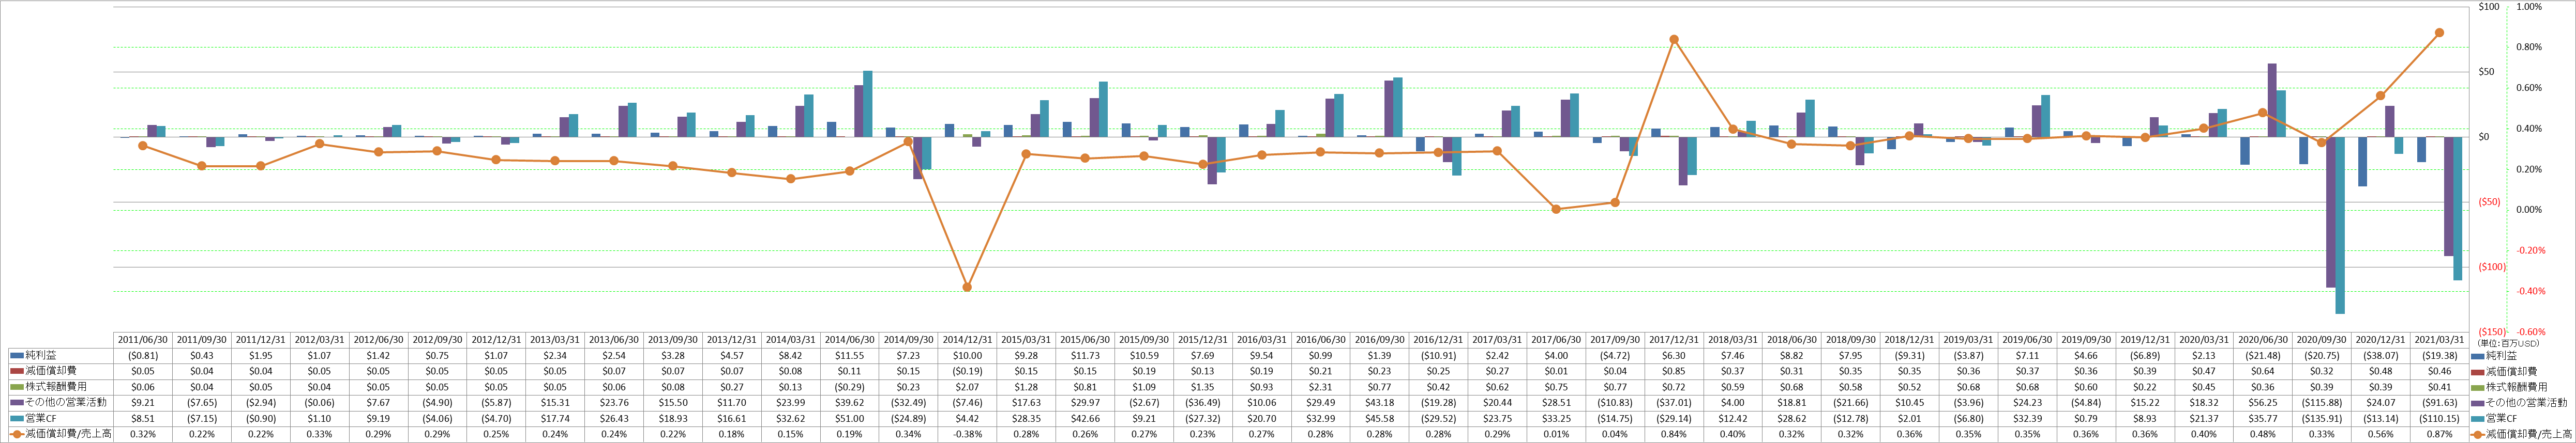Click the 2020/09/30 column header
2576x443 pixels.
click(x=2322, y=339)
